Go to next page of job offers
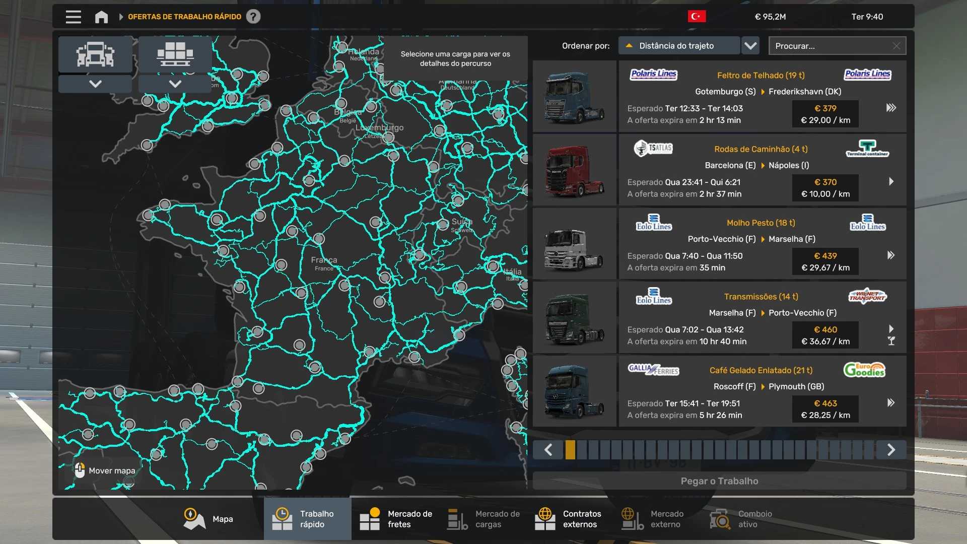 tap(890, 450)
